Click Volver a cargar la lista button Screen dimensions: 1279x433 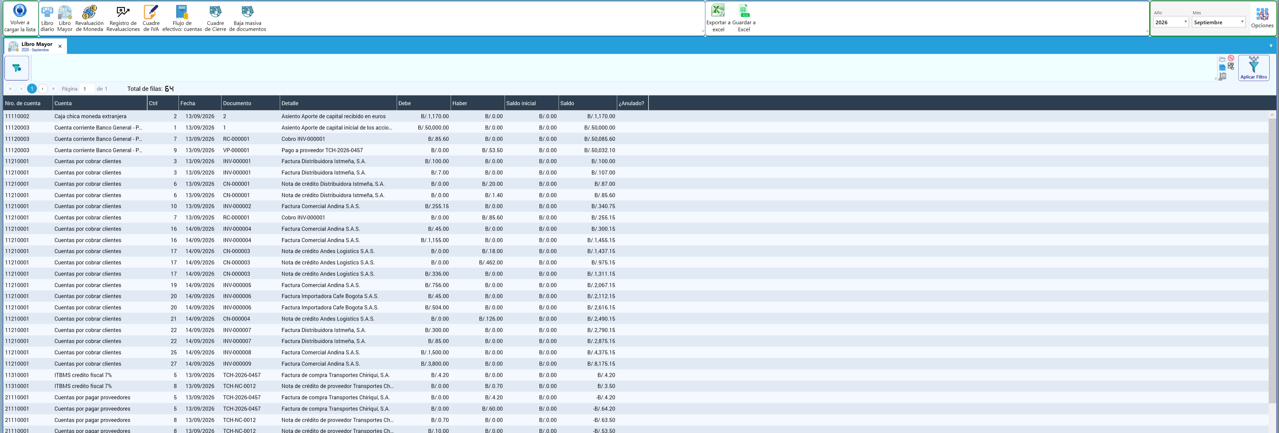coord(20,18)
